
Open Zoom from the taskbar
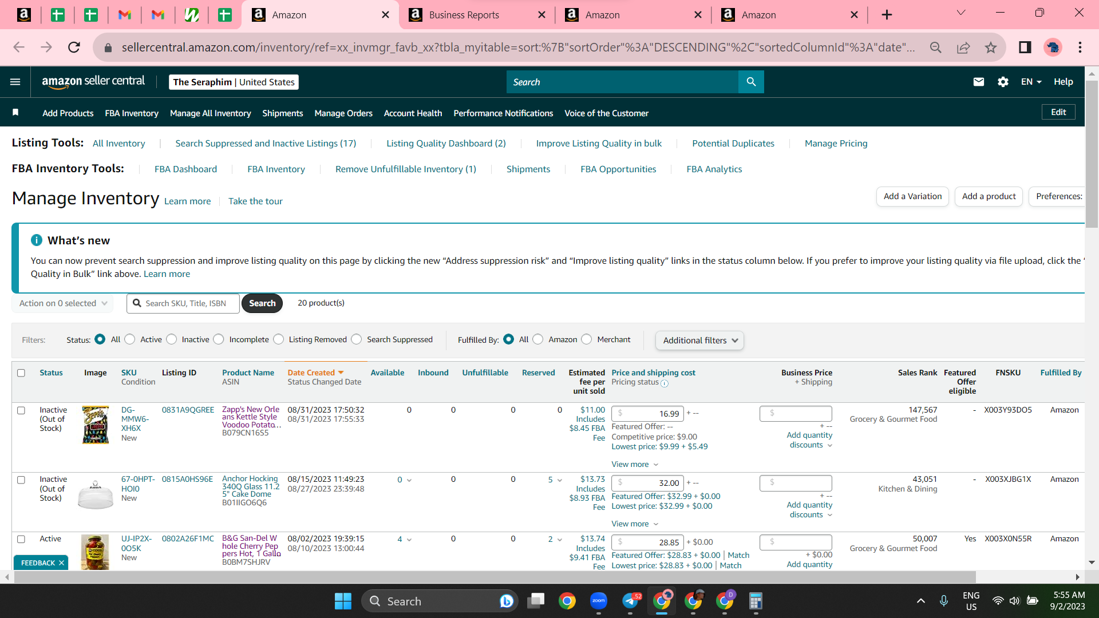coord(599,601)
